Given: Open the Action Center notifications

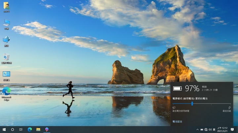Looking at the screenshot, I should [x=232, y=129].
